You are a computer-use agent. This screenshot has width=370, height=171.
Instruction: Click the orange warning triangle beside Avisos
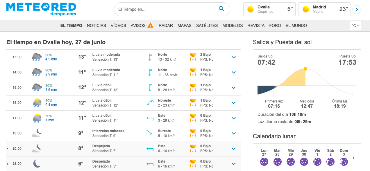(x=150, y=25)
